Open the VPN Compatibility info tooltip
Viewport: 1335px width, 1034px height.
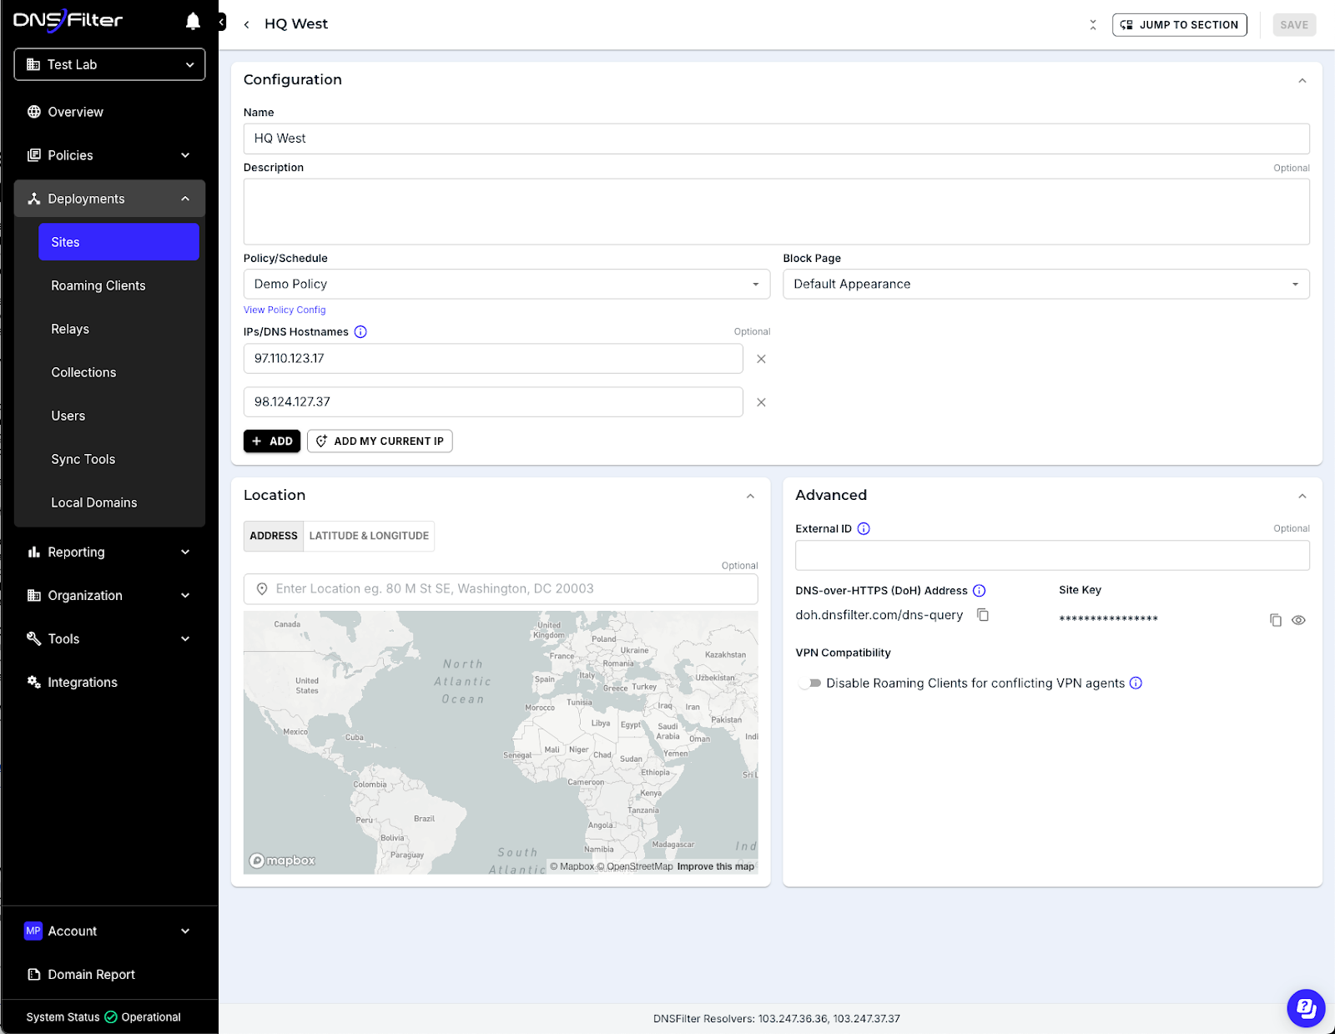[1136, 683]
